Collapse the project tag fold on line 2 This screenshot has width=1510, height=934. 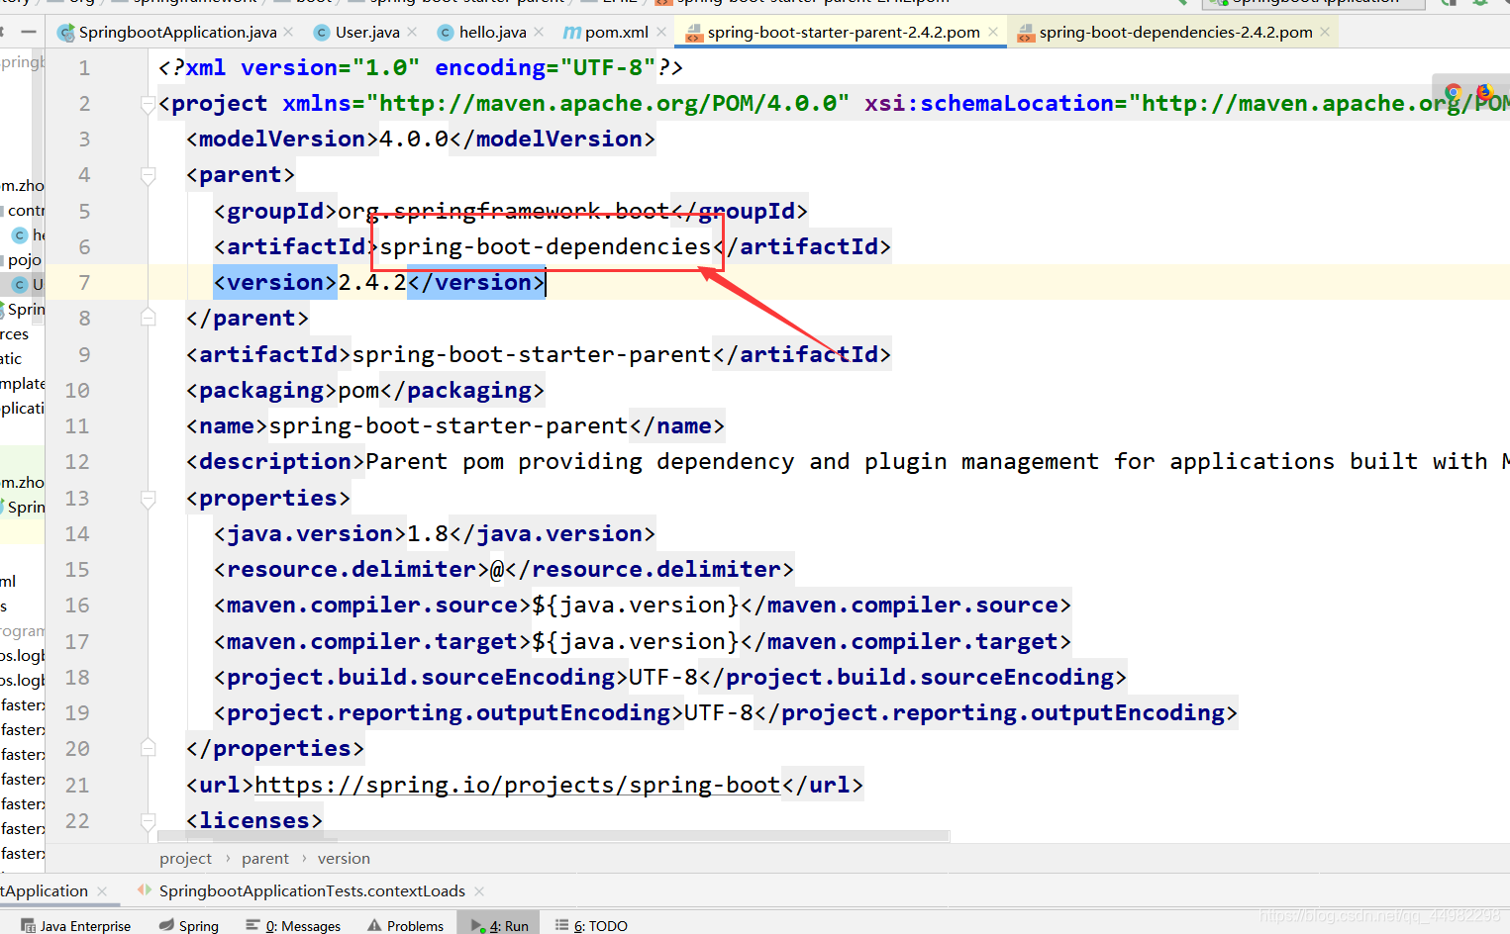click(149, 104)
